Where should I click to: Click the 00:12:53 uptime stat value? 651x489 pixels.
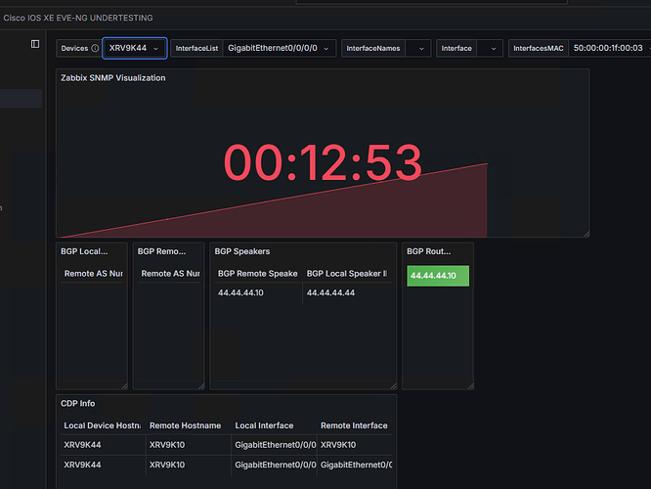[x=323, y=163]
